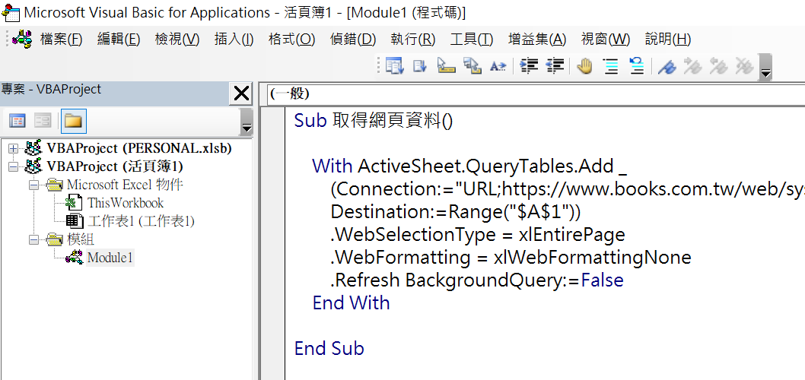The image size is (805, 380).
Task: Open the 格式(O) menu
Action: pyautogui.click(x=291, y=39)
